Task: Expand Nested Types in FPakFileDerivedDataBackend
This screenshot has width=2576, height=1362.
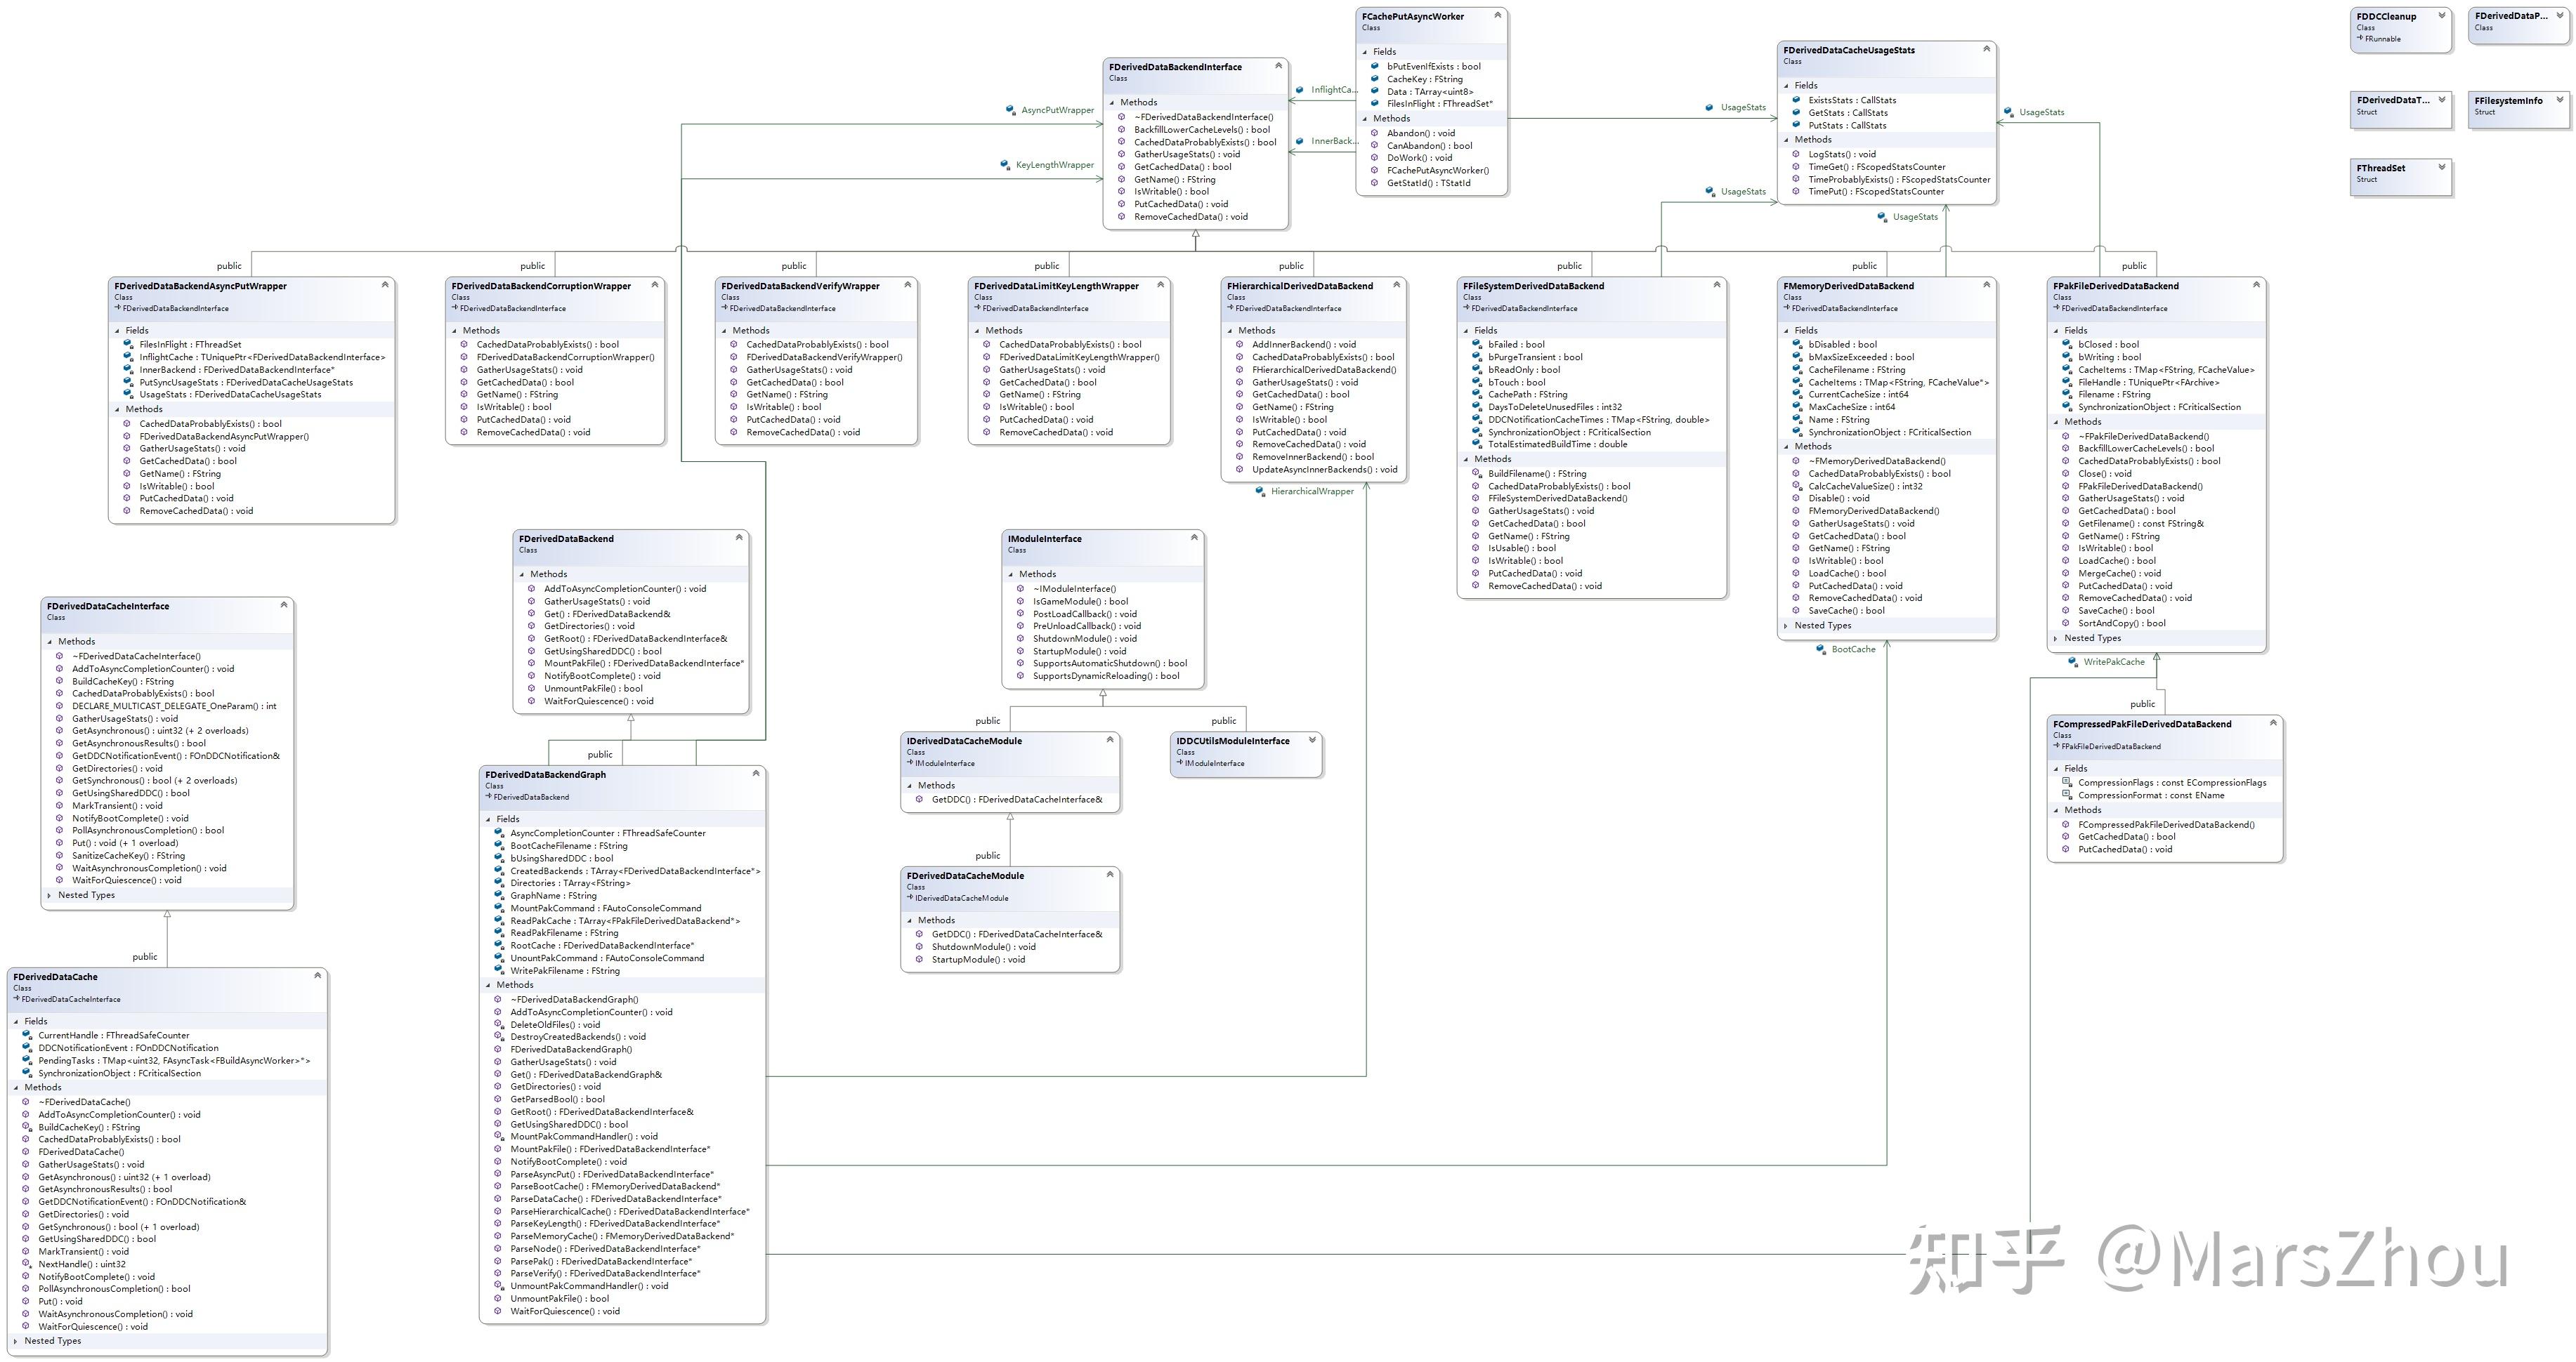Action: (x=2057, y=639)
